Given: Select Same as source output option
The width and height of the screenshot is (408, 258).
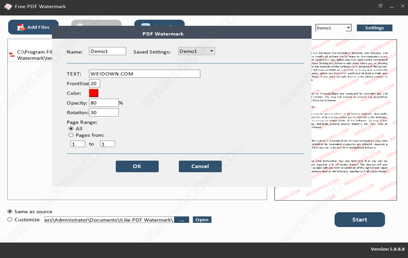Looking at the screenshot, I should pos(10,212).
